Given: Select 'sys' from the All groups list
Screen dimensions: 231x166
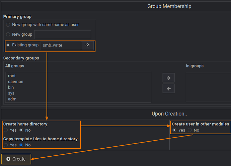Looking at the screenshot, I should tap(11, 93).
